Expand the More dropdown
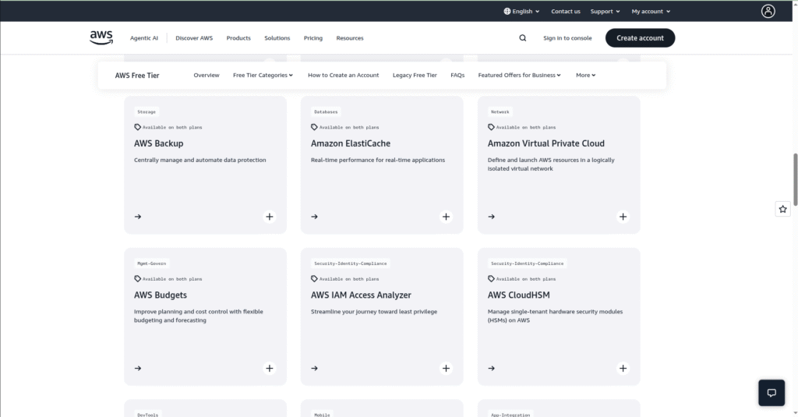This screenshot has width=798, height=417. (x=585, y=75)
